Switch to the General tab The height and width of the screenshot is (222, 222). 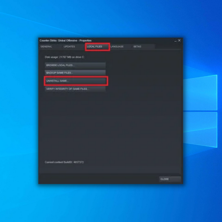tap(50, 47)
